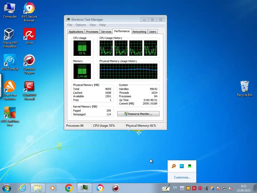Select the AVG Secure Browser desktop shortcut

click(x=29, y=12)
